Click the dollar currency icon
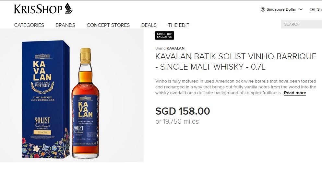This screenshot has height=169, width=322. pos(263,9)
